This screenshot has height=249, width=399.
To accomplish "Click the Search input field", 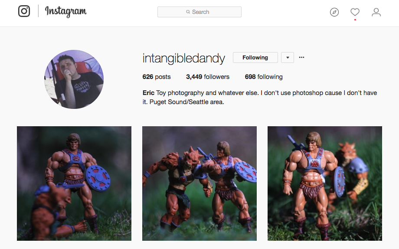I will [199, 12].
